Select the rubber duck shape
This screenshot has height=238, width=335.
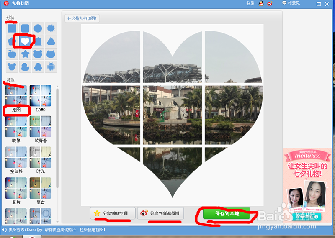point(25,67)
